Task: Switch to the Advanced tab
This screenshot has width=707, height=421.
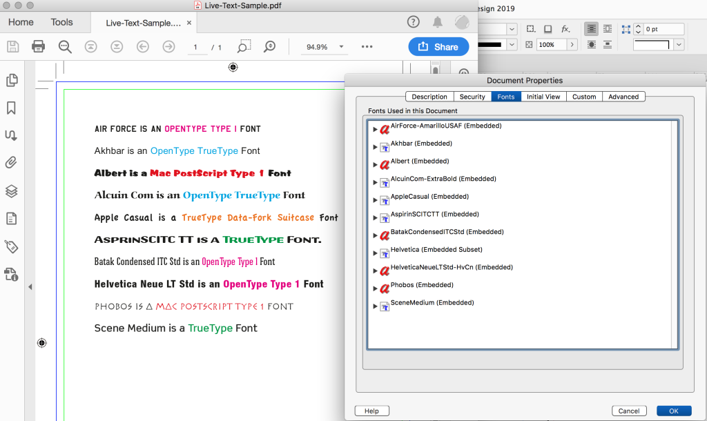Action: (x=623, y=97)
